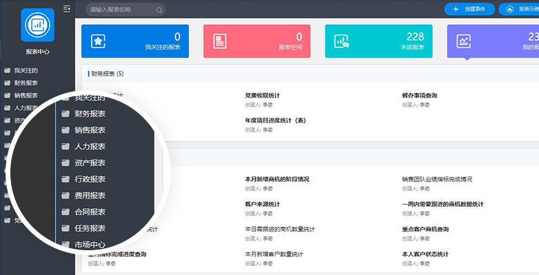Focus the 请输入报表名称 search field
Viewport: 539px width, 275px height.
pyautogui.click(x=121, y=10)
